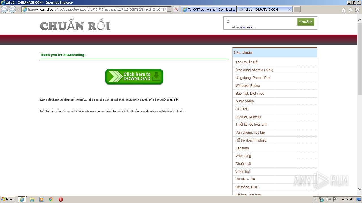Image resolution: width=362 pixels, height=203 pixels.
Task: Click the Windows Start button
Action: [8, 199]
